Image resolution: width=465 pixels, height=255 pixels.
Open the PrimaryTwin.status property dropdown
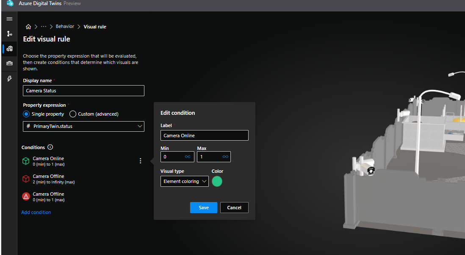(x=83, y=126)
